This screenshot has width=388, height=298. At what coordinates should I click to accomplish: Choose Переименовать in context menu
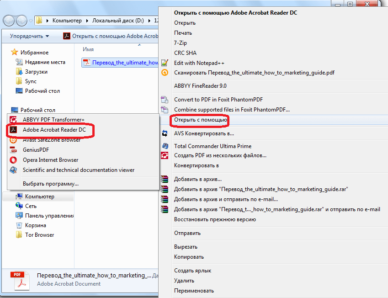[194, 291]
